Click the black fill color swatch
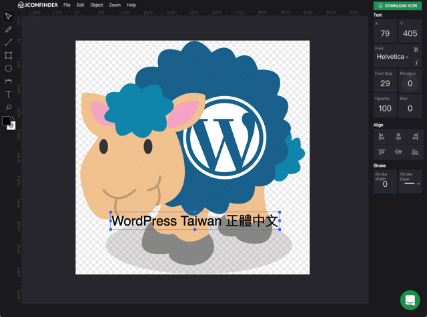The width and height of the screenshot is (427, 317). point(6,121)
